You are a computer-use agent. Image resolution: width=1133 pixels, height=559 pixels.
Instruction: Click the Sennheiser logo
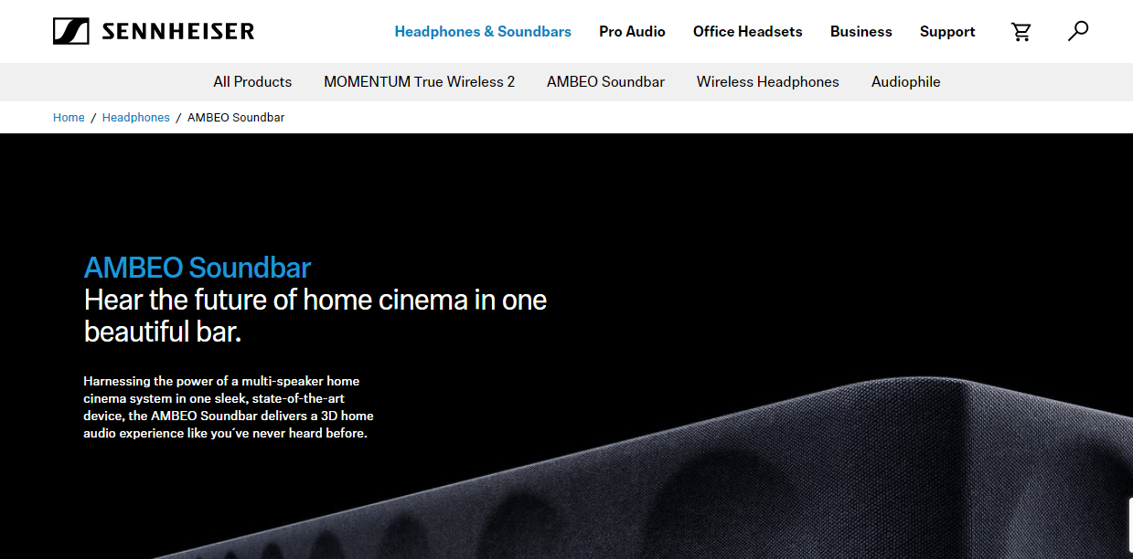[x=154, y=32]
